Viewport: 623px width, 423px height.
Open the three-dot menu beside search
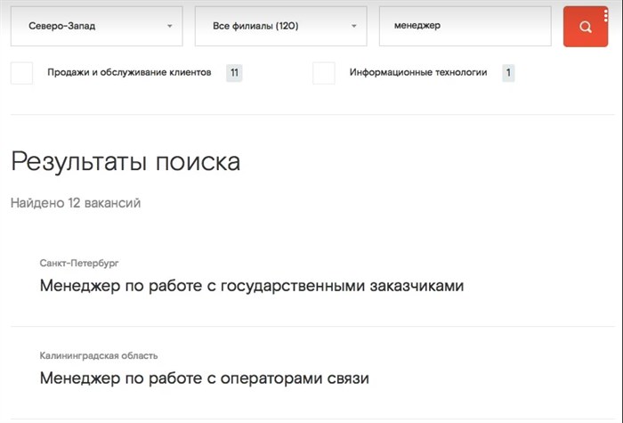tap(605, 16)
